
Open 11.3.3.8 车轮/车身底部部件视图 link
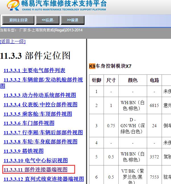click(x=40, y=142)
